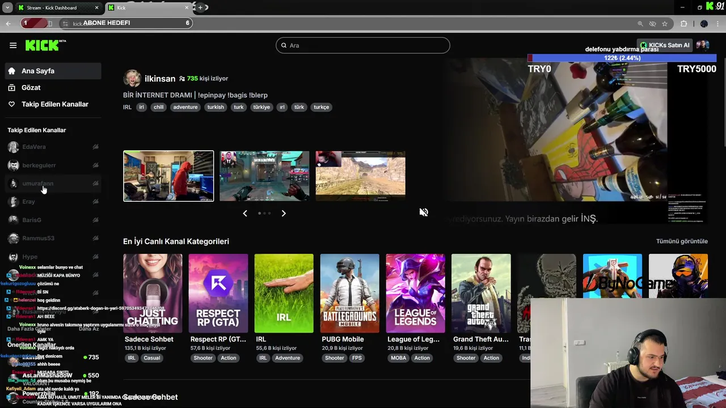726x408 pixels.
Task: Open umurafann followed channel
Action: (53, 184)
